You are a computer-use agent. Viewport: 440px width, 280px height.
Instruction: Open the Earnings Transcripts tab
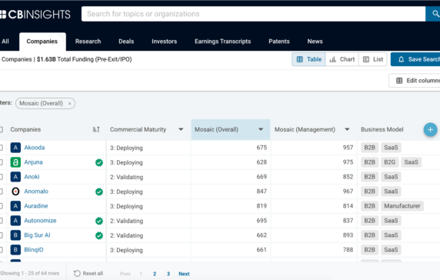point(223,42)
